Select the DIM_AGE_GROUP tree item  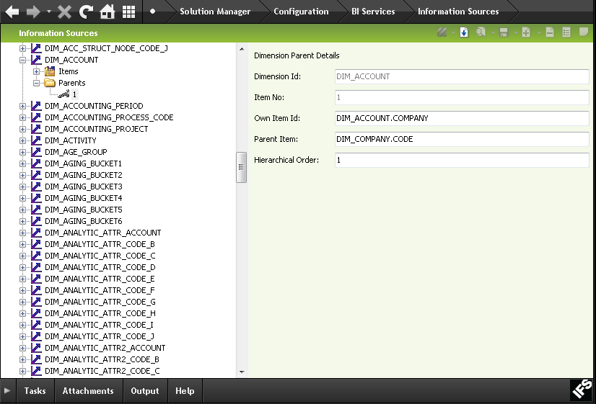(76, 152)
